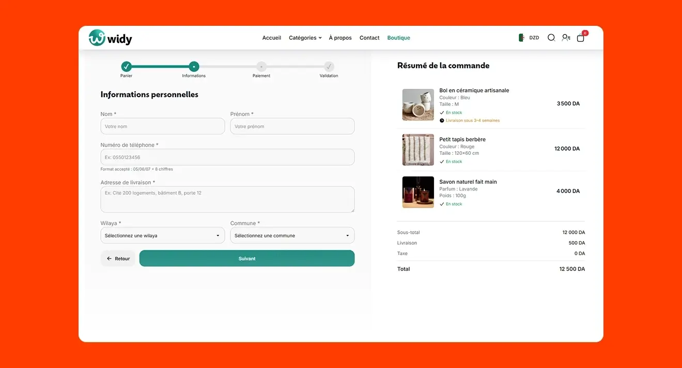Click "Petit tapis berbère" title
Screen dimensions: 682x368
pos(462,139)
